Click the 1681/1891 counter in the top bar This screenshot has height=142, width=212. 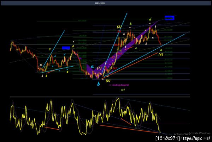point(100,3)
